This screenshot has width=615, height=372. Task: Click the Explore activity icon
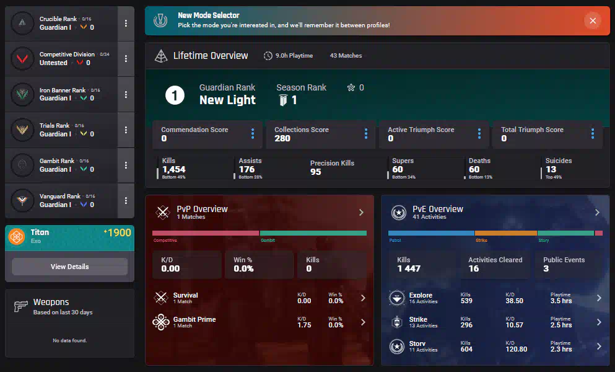397,298
